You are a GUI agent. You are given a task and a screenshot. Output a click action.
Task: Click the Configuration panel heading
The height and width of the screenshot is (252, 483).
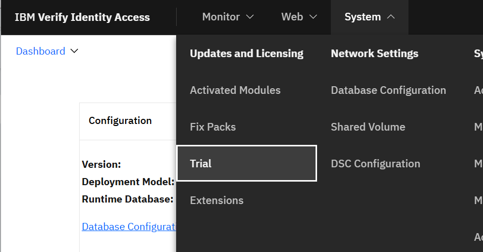point(120,120)
